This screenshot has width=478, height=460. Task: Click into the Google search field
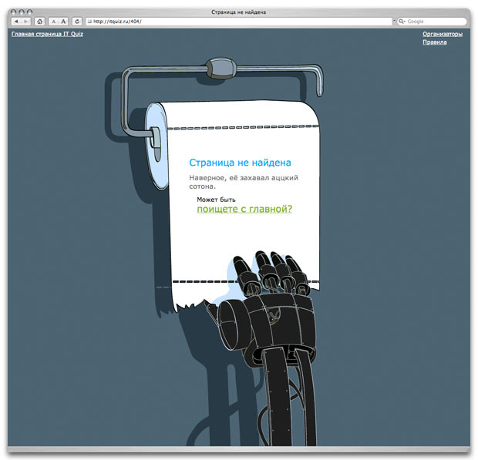click(x=436, y=22)
